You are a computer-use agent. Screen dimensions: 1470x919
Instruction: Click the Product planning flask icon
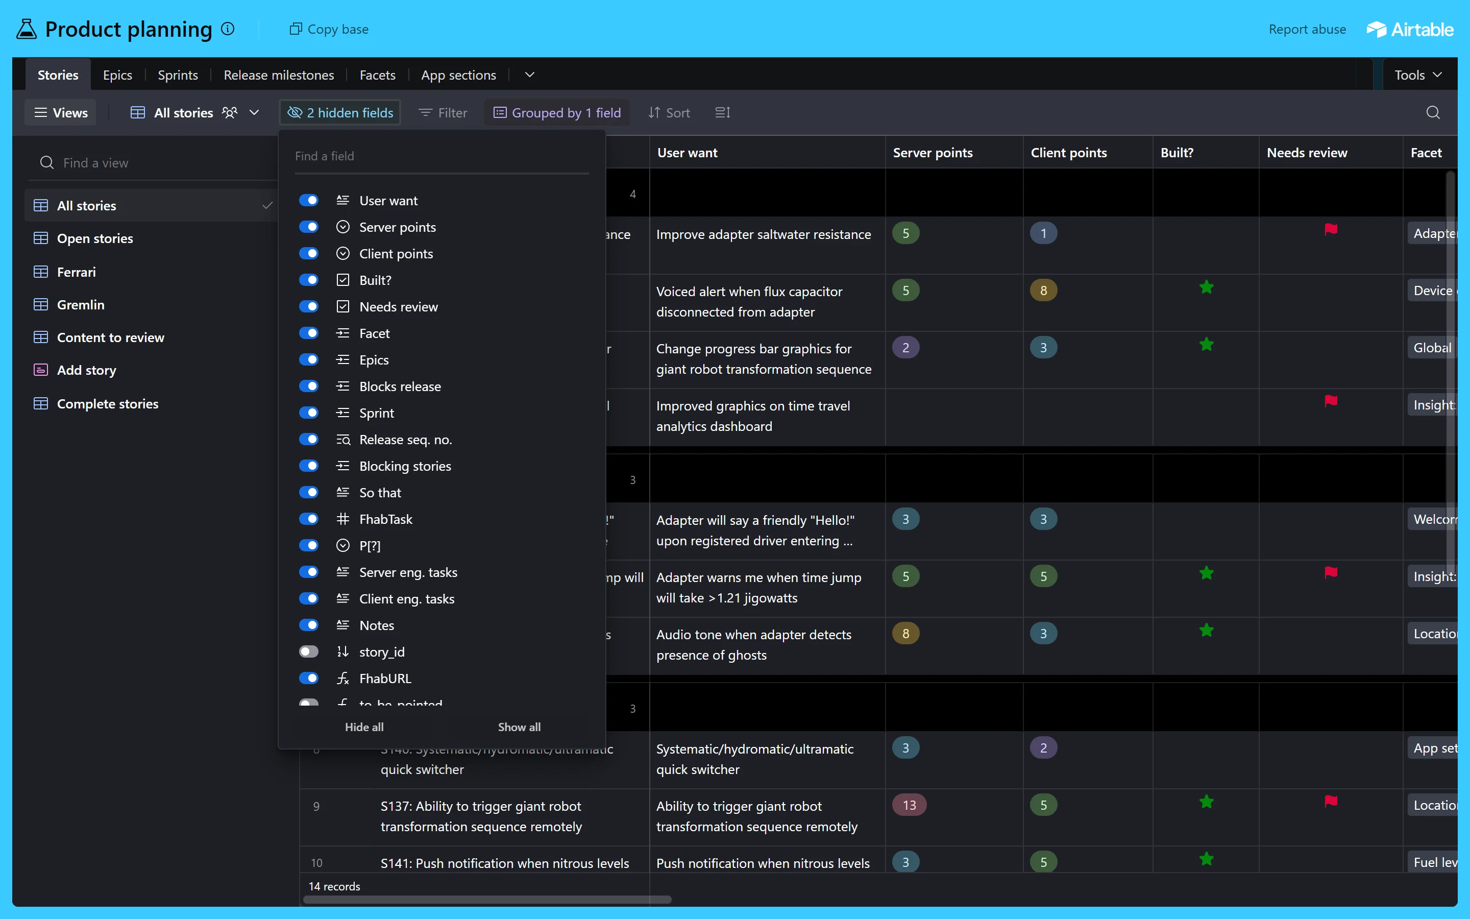click(26, 29)
